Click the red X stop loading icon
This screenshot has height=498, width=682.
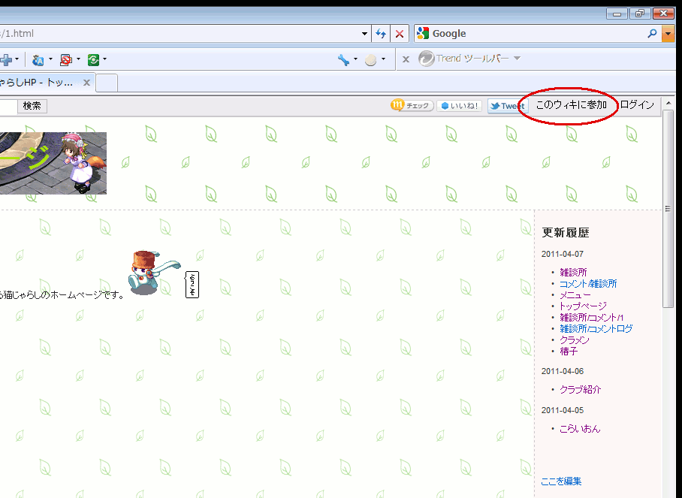click(x=400, y=34)
